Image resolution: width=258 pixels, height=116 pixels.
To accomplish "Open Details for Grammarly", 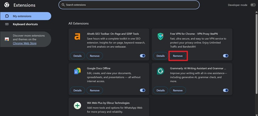I will coord(161,90).
